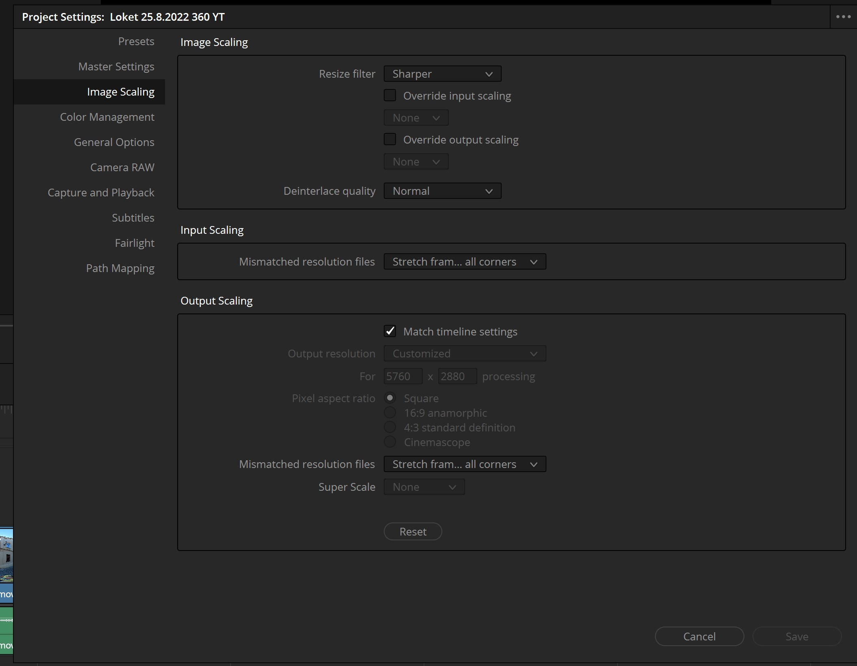Uncheck Match timeline settings
The width and height of the screenshot is (857, 666).
pos(390,331)
